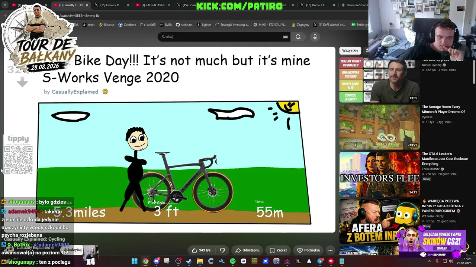Close the ZAORAŁ ASFALT tab

pyautogui.click(x=169, y=5)
